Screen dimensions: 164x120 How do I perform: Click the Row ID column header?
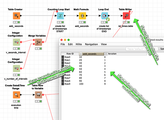pyautogui.click(x=70, y=54)
